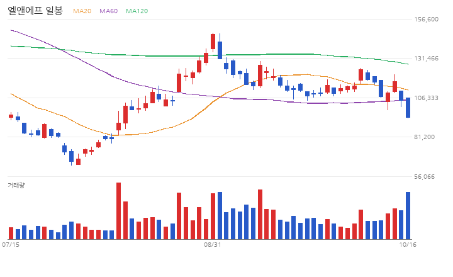Image resolution: width=453 pixels, height=277 pixels.
Task: Click the blue volume bar right of 08/31
Action: coord(220,215)
